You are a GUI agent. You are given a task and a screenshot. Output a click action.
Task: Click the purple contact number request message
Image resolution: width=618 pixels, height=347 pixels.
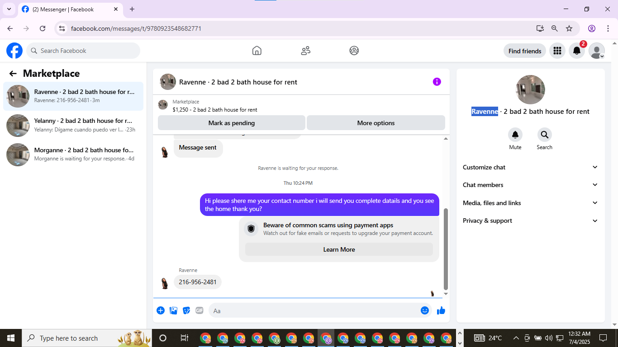[319, 205]
